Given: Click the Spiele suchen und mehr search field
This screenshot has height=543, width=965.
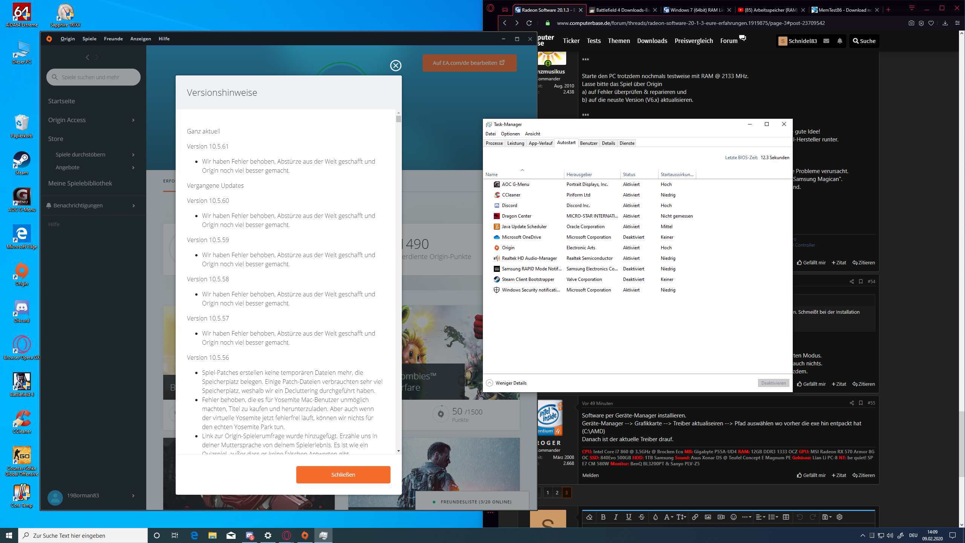Looking at the screenshot, I should (93, 77).
